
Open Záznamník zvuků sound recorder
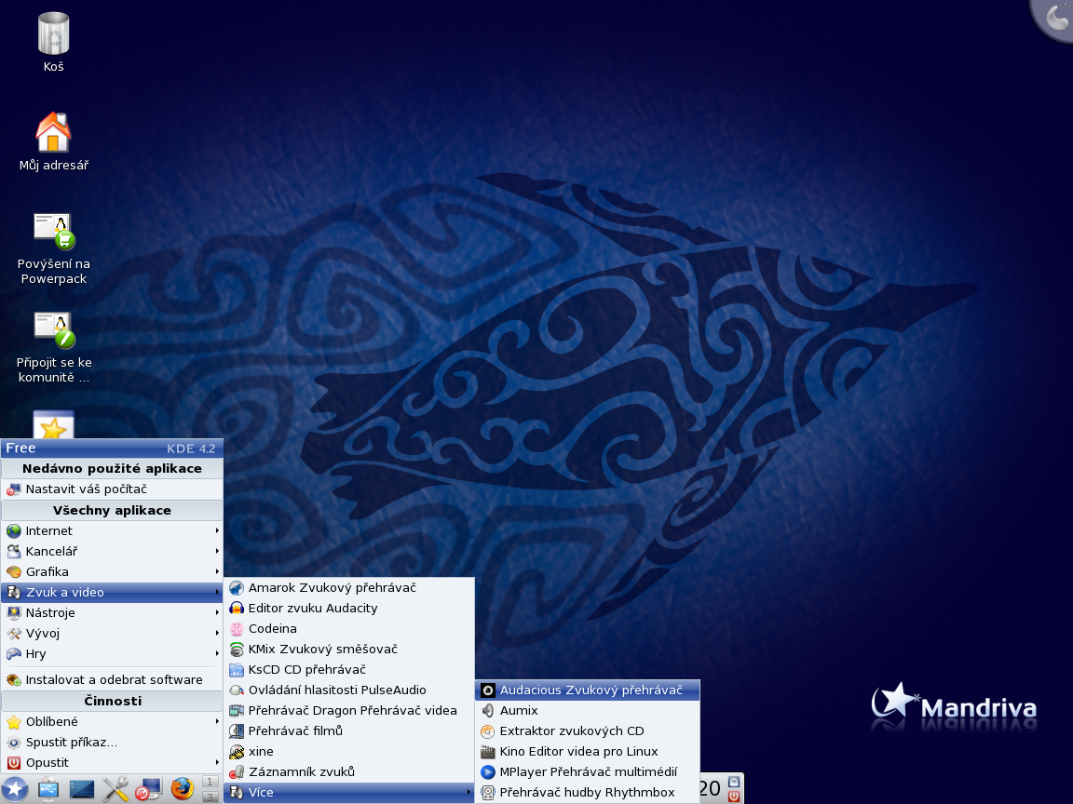(349, 772)
